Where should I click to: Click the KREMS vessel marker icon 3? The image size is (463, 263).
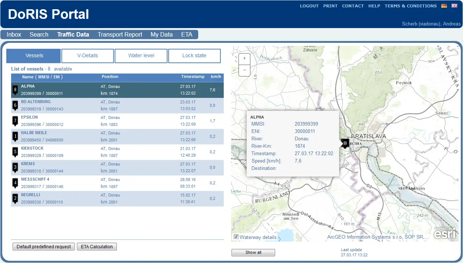15,167
